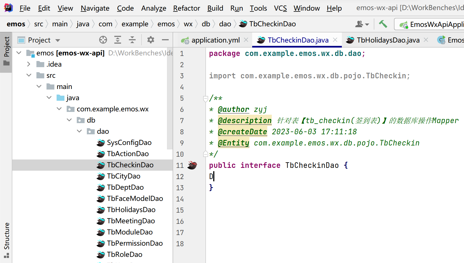Collapse the emos project root node
Viewport: 464px width, 263px height.
click(19, 53)
